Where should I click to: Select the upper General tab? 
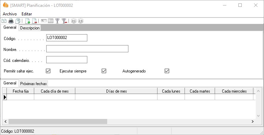click(x=10, y=27)
